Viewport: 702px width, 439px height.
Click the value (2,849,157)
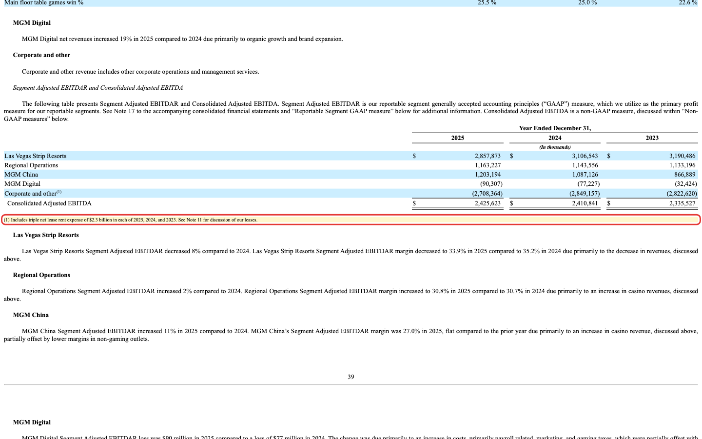585,194
